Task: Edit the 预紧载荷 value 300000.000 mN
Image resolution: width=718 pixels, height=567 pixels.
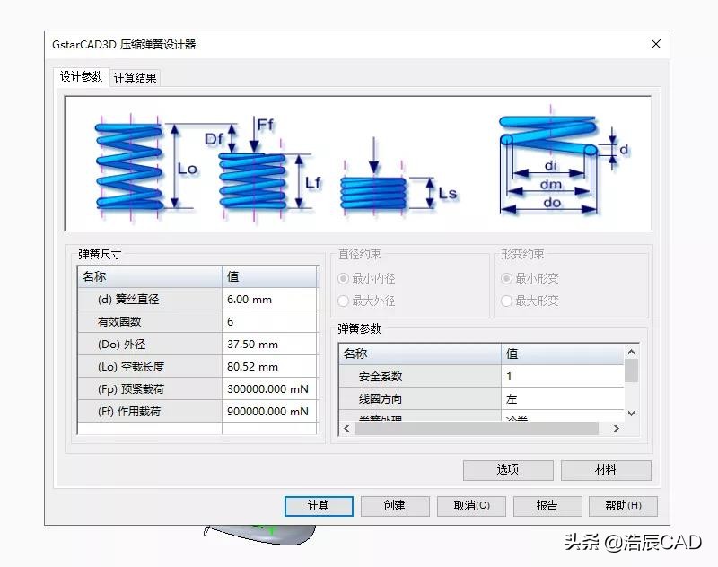Action: 269,389
